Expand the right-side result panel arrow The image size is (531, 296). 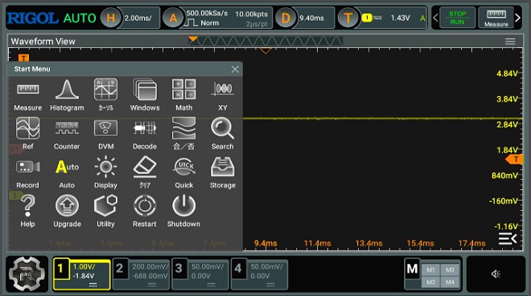point(508,238)
